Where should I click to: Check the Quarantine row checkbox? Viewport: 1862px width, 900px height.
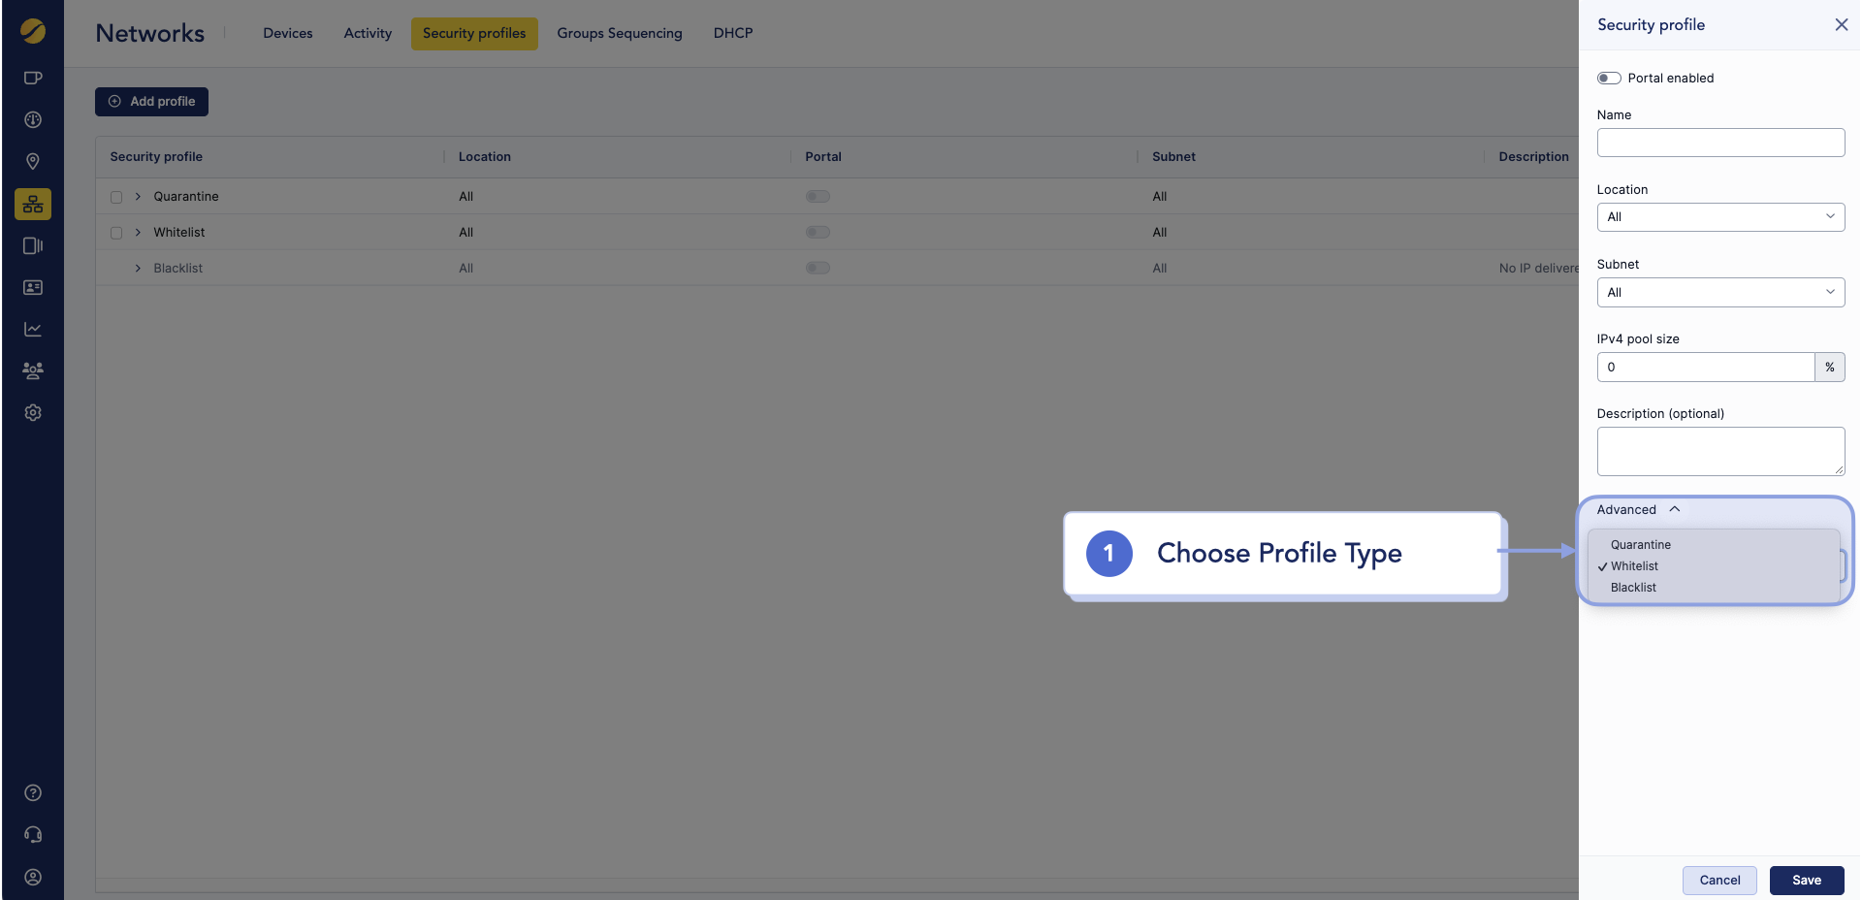tap(116, 197)
